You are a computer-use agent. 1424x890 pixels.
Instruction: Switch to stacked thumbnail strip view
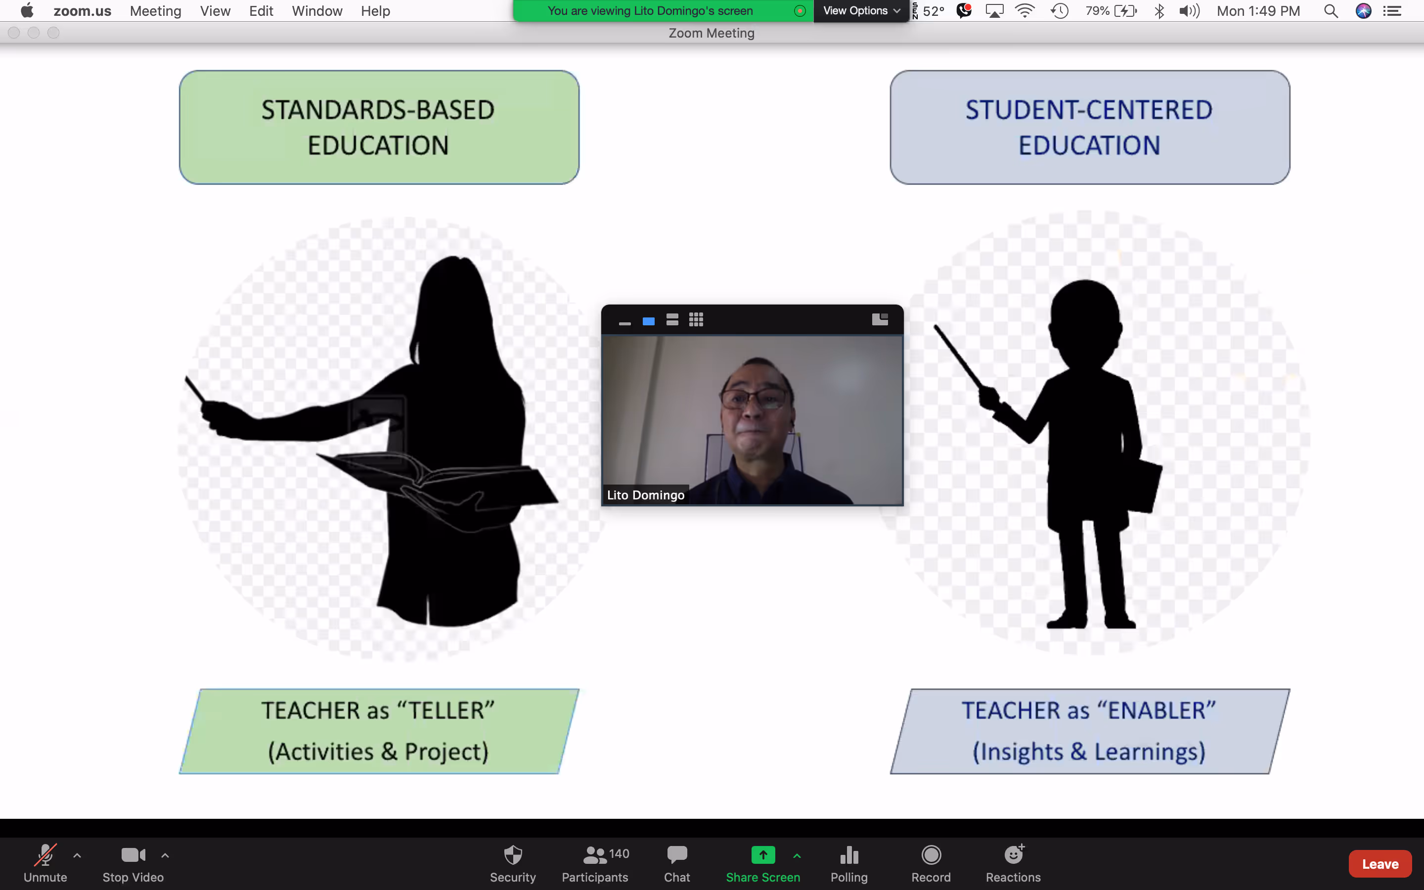(x=672, y=319)
